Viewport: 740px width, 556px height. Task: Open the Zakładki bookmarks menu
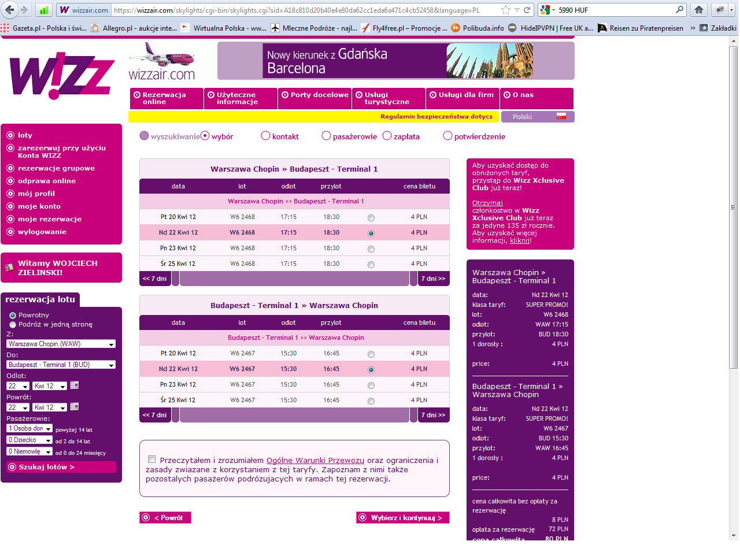tap(718, 28)
